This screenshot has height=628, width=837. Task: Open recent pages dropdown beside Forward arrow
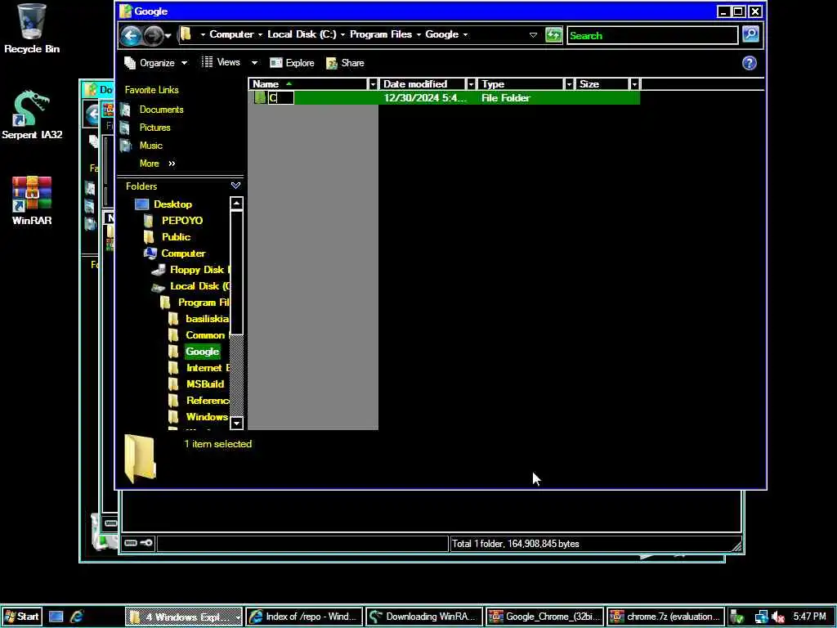168,36
